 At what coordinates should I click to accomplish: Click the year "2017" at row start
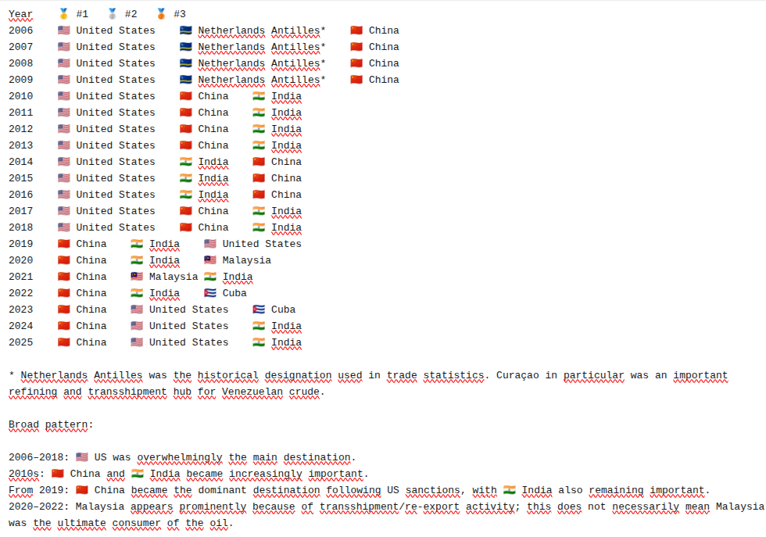(x=20, y=211)
